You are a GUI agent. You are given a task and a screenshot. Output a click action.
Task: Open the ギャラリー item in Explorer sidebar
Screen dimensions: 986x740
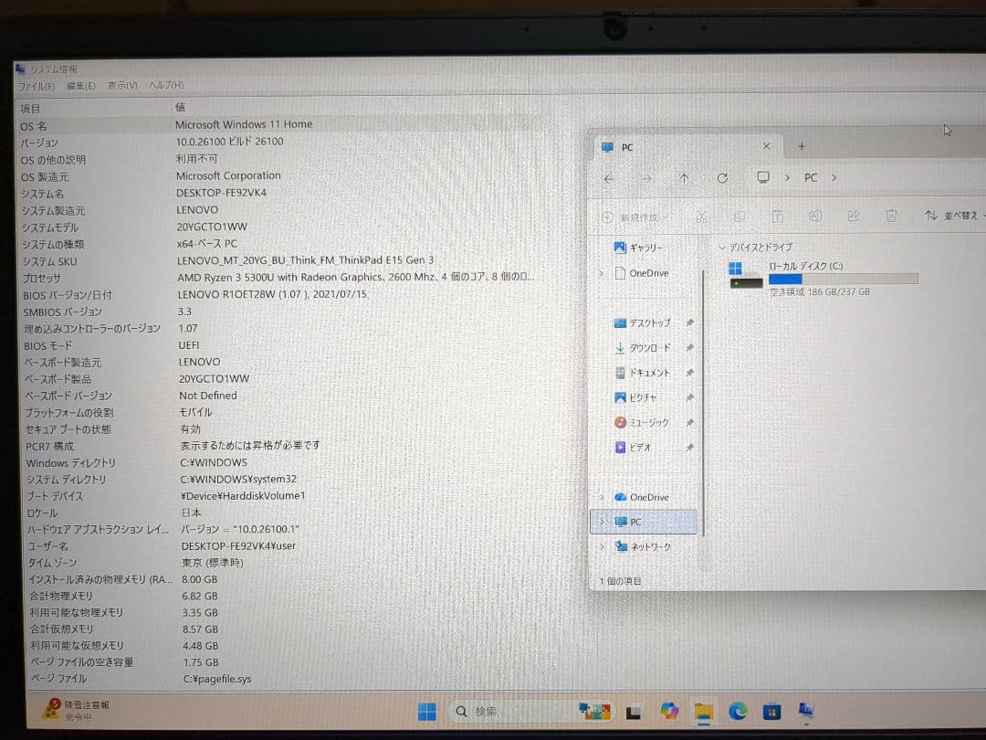click(x=639, y=247)
